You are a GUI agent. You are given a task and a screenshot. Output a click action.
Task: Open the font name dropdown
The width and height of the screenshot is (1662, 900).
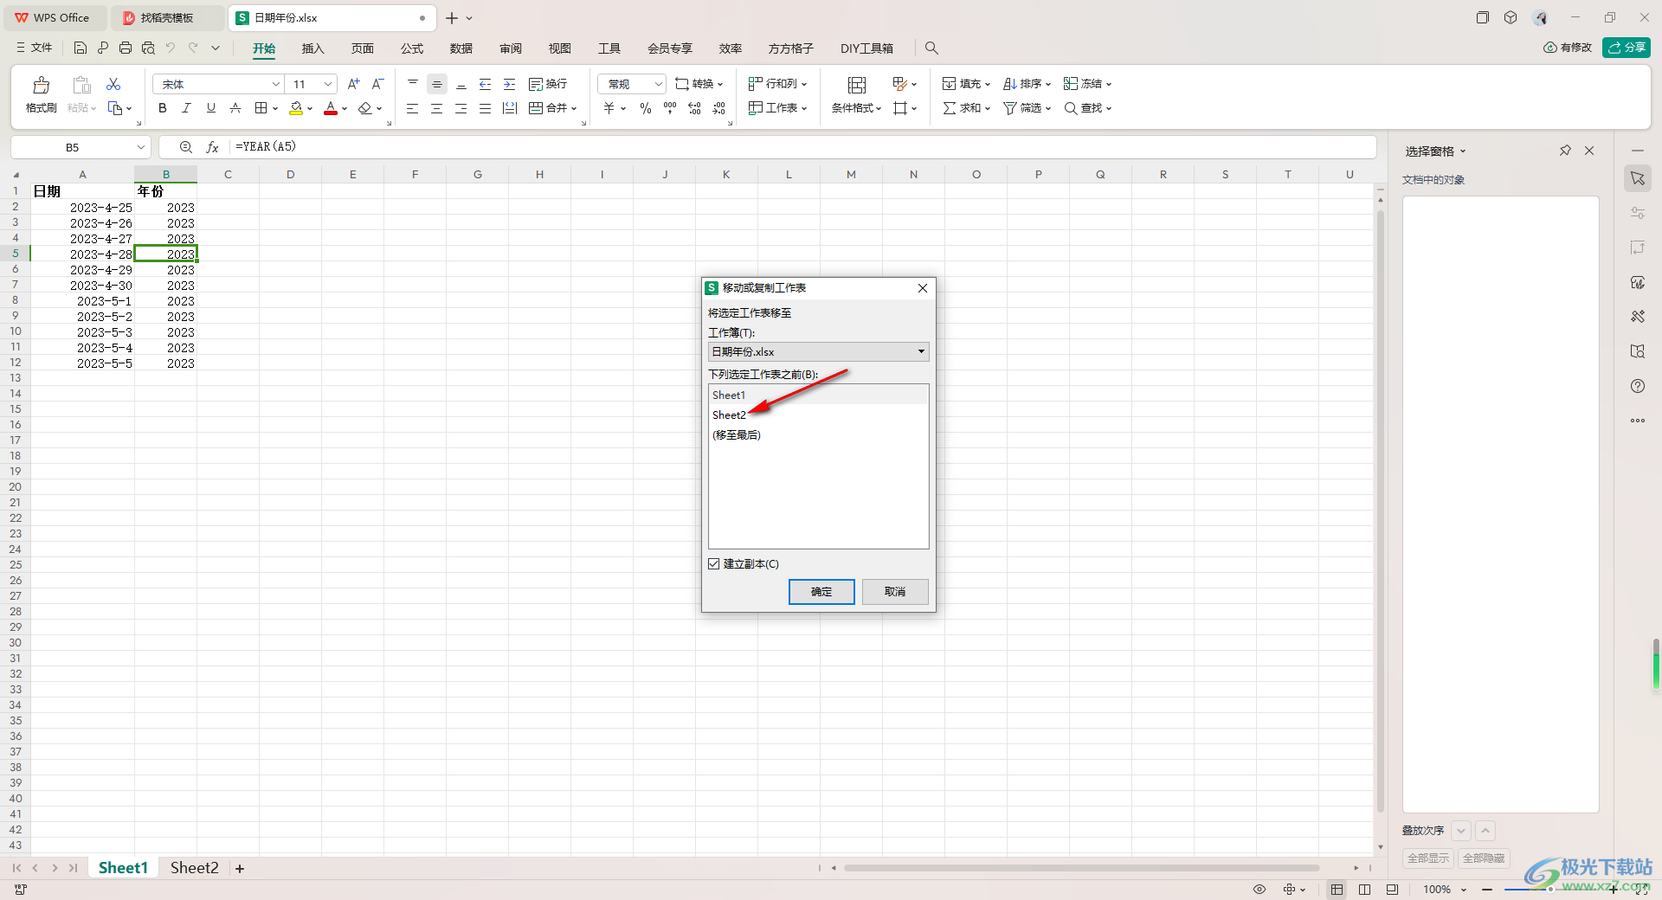pos(276,84)
